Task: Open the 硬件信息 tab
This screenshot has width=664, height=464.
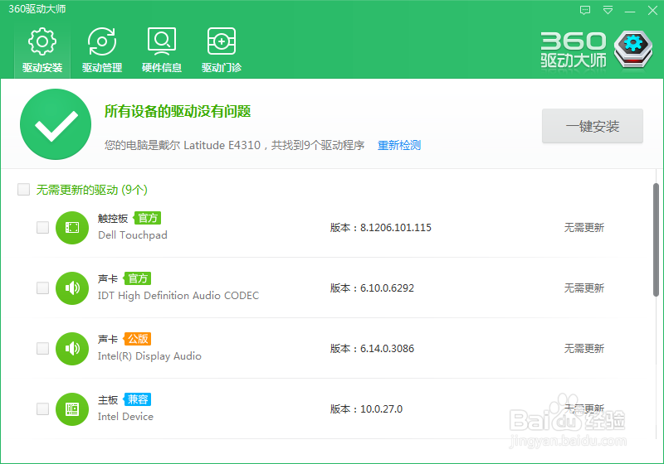Action: point(162,51)
